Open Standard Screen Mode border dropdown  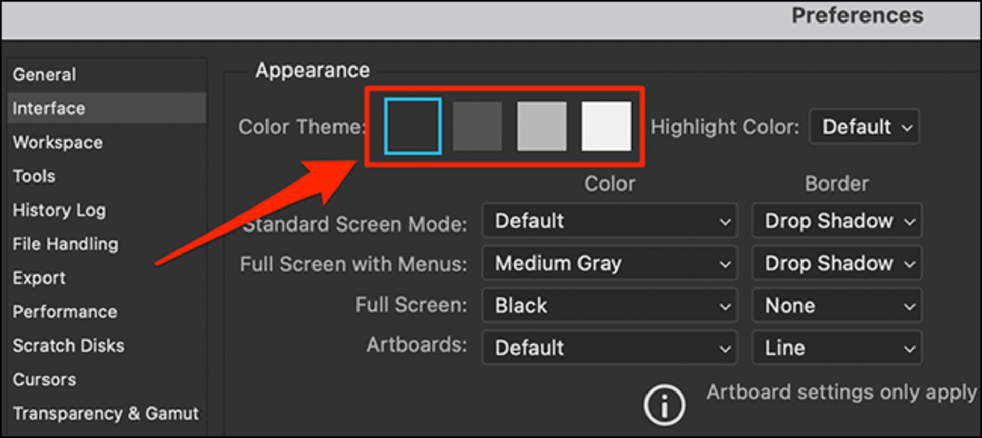(x=837, y=221)
